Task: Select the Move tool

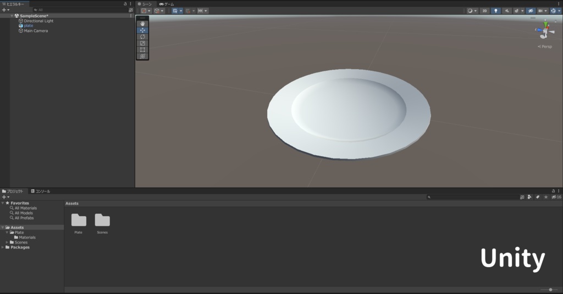Action: [142, 30]
